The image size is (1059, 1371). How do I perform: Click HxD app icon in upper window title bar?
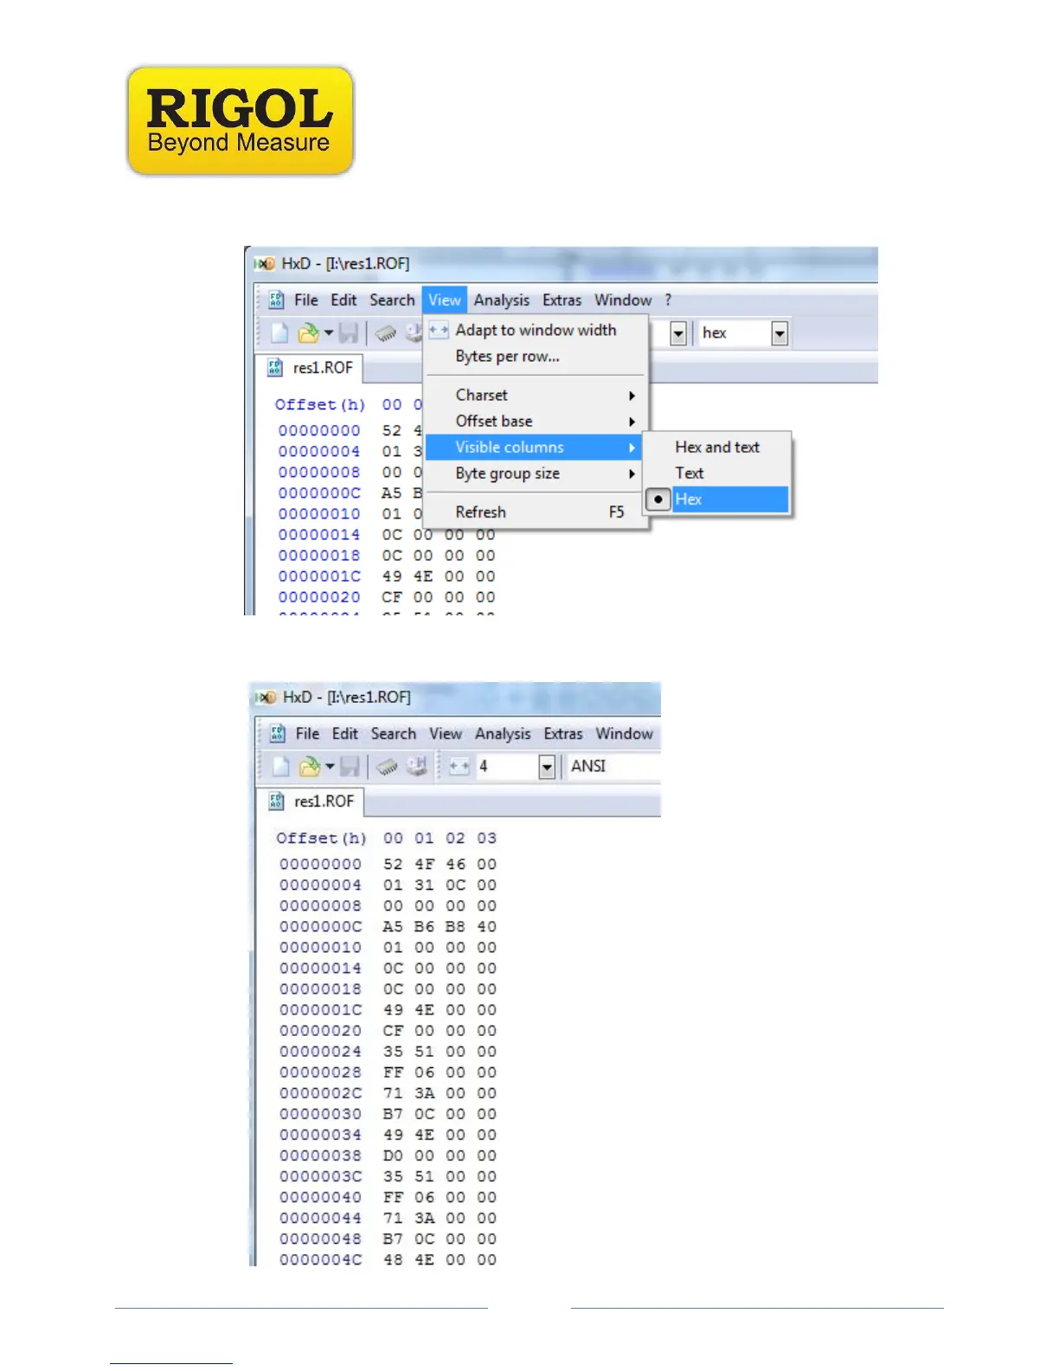(265, 263)
